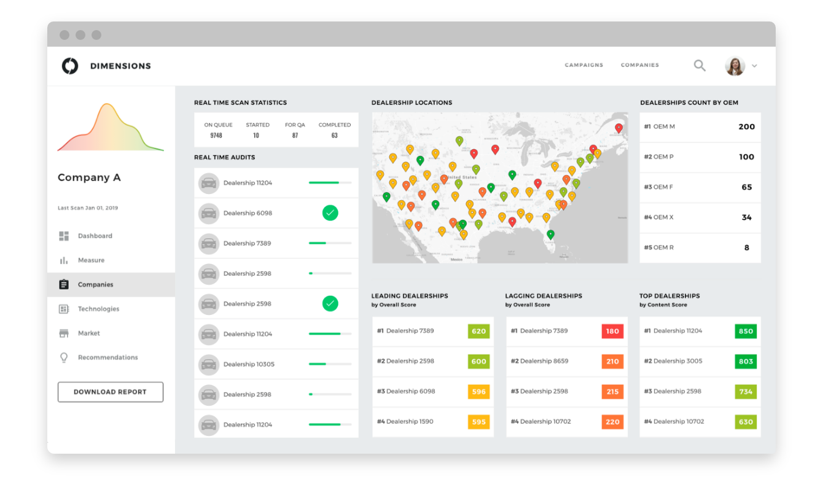Click the green checkmark beside Dealership 2598

330,303
